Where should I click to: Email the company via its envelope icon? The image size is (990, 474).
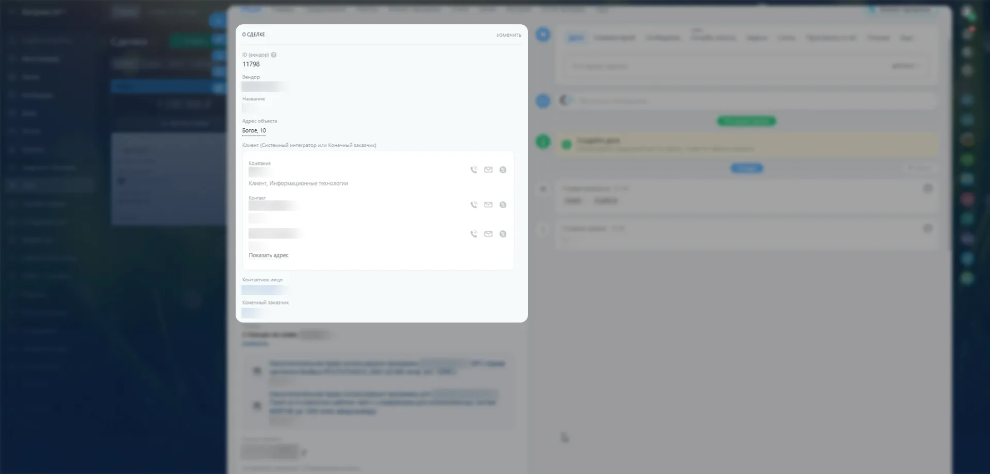click(488, 170)
